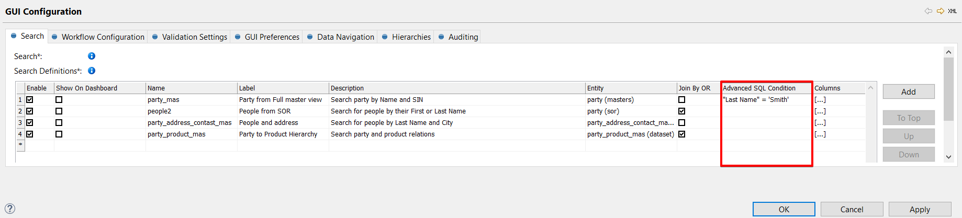Toggle Show On Dashboard for people2
962x218 pixels.
(x=59, y=111)
